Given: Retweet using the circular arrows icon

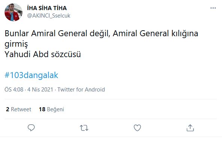Looking at the screenshot, I should 84,128.
